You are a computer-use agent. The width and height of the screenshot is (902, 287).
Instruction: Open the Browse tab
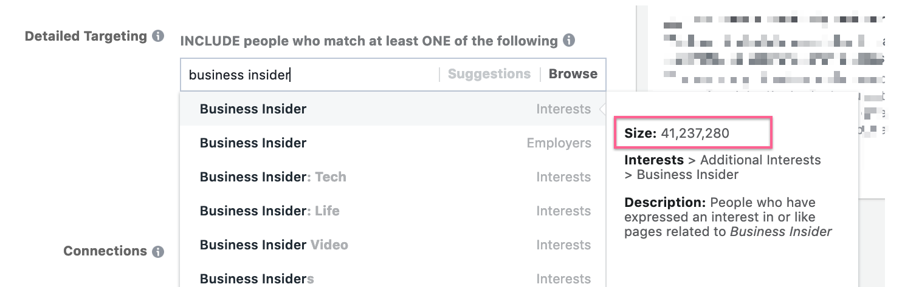573,74
